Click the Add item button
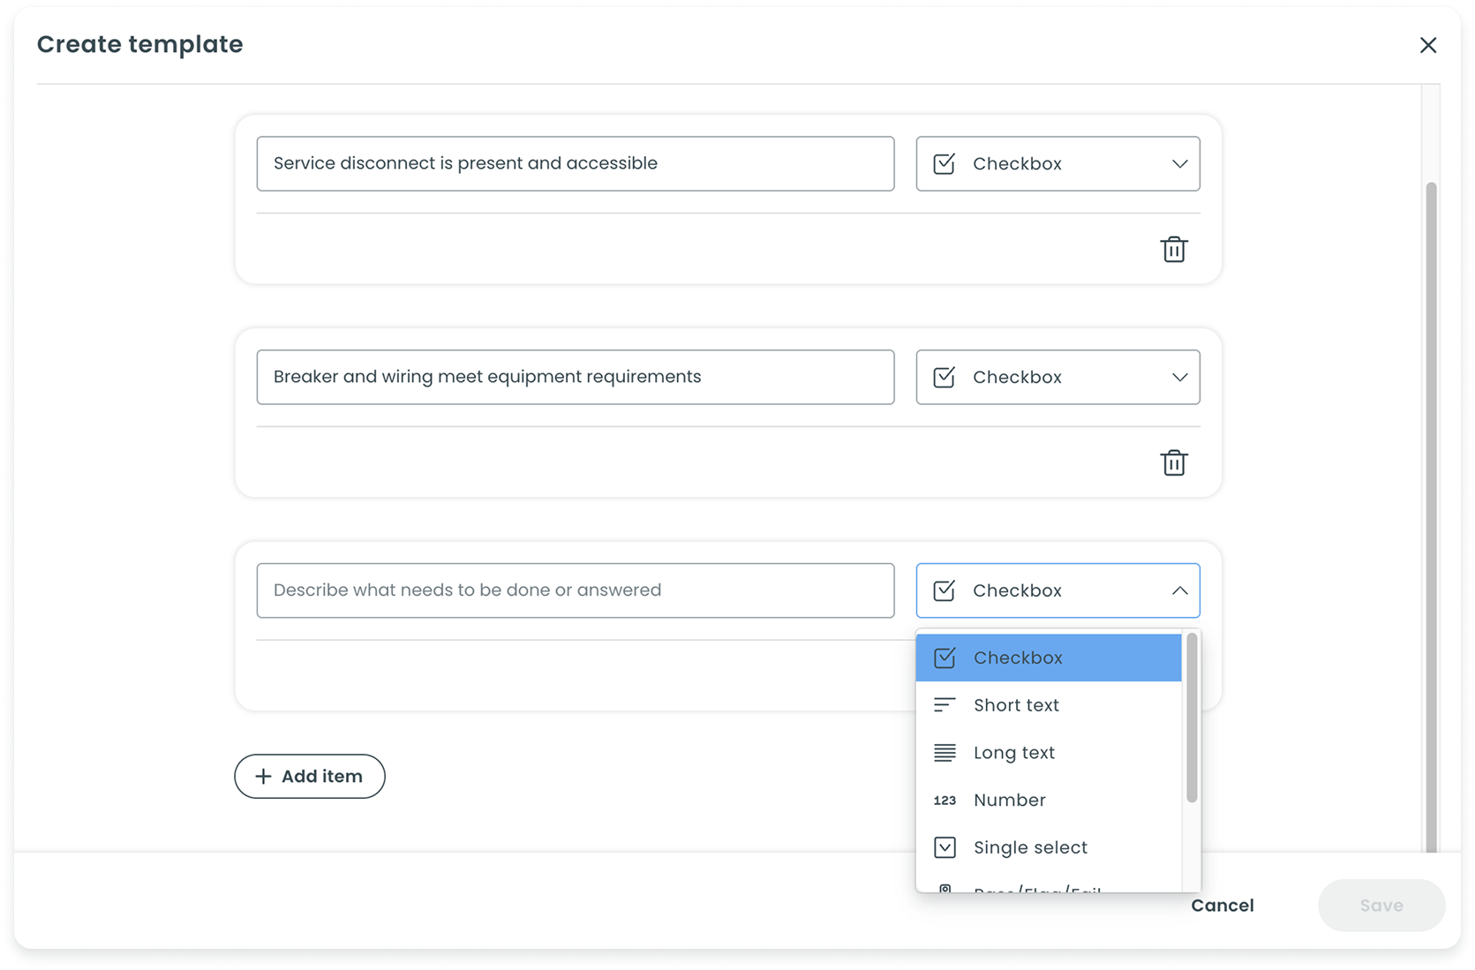This screenshot has width=1475, height=970. pos(309,776)
